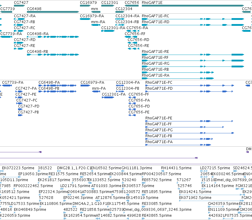Click the CG12304-PA protein label
This screenshot has height=220, width=252.
pos(128,82)
